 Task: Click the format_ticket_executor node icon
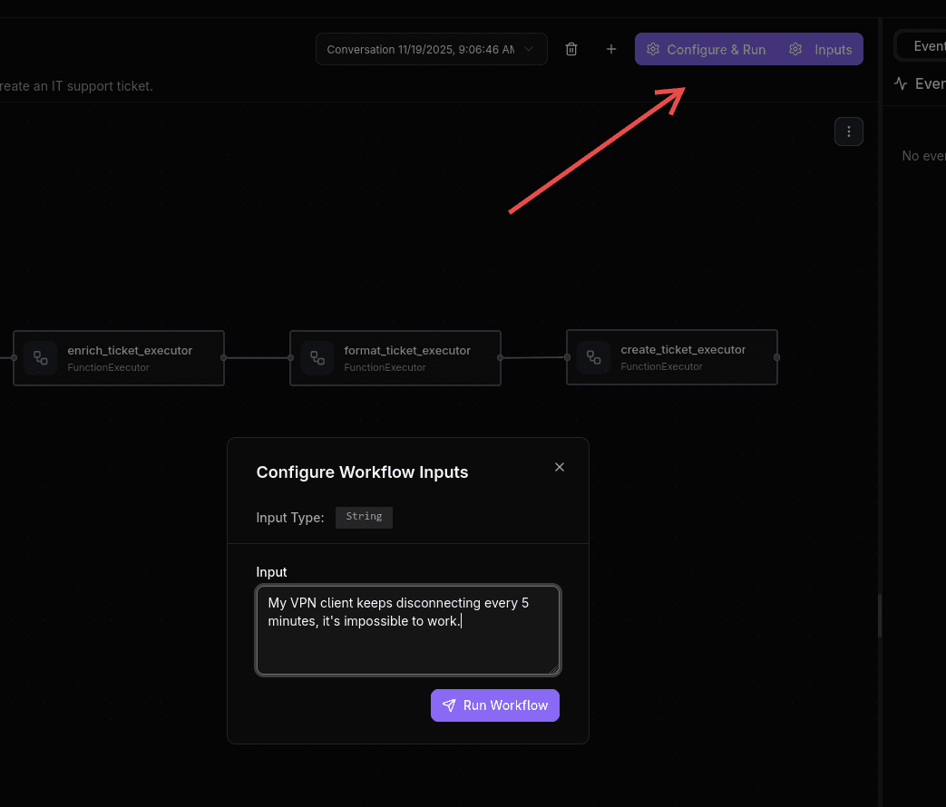point(317,357)
